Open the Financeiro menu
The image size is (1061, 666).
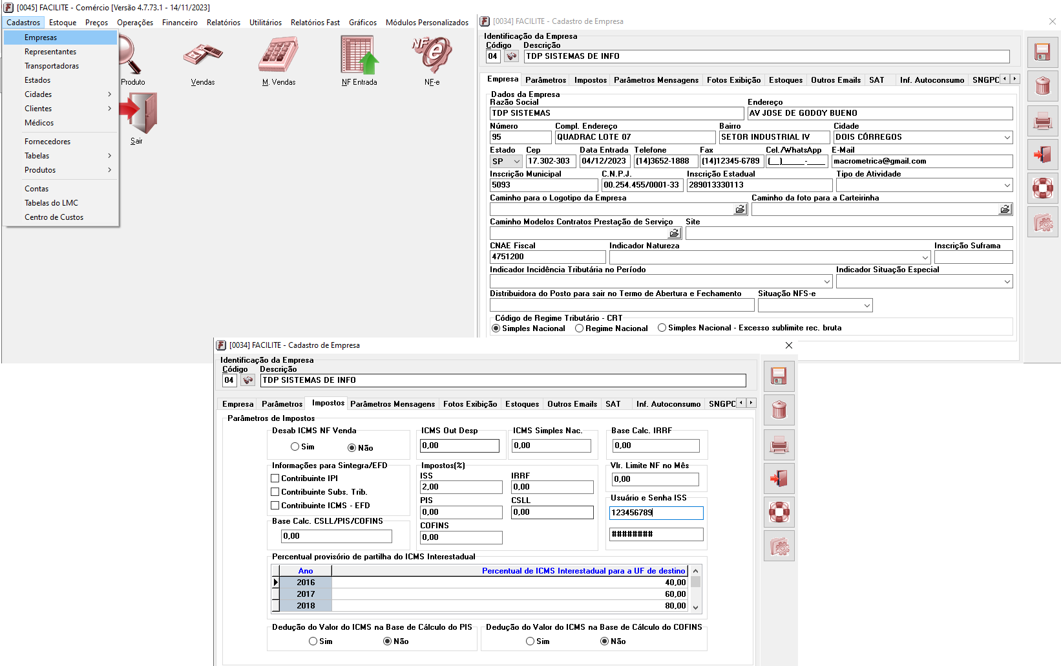[180, 23]
